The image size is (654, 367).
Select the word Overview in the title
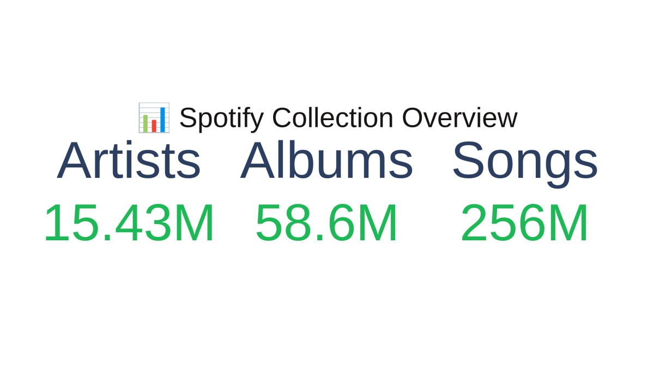(459, 118)
